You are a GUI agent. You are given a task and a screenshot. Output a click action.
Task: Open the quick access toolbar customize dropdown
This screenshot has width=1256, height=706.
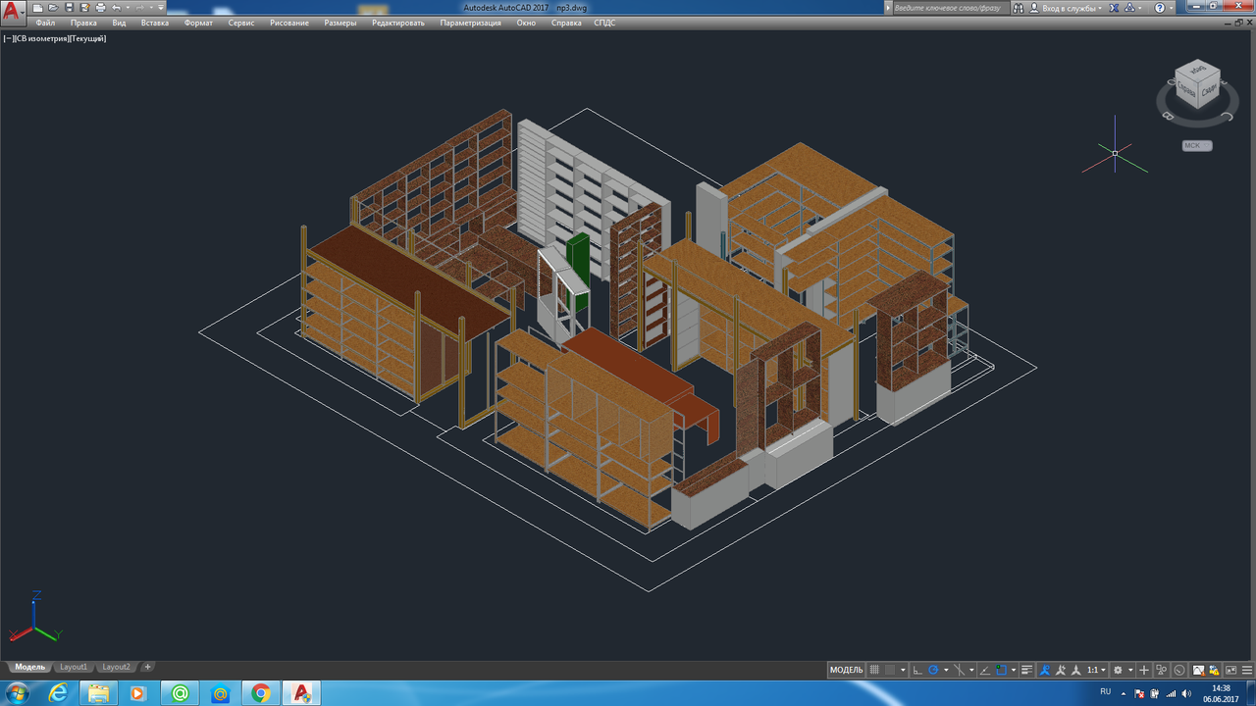161,8
